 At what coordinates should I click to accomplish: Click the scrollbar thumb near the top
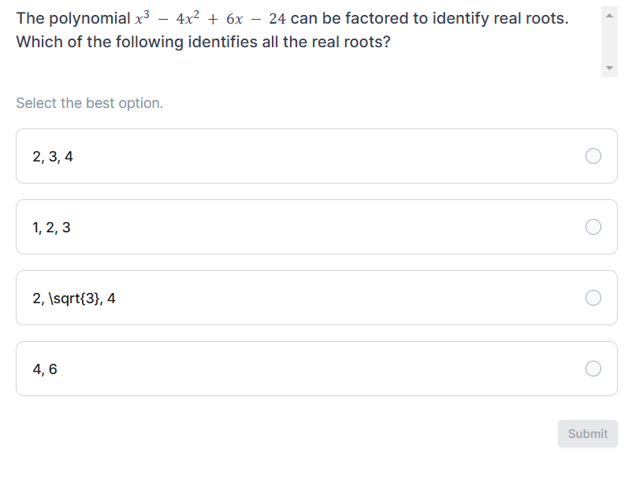pyautogui.click(x=608, y=32)
